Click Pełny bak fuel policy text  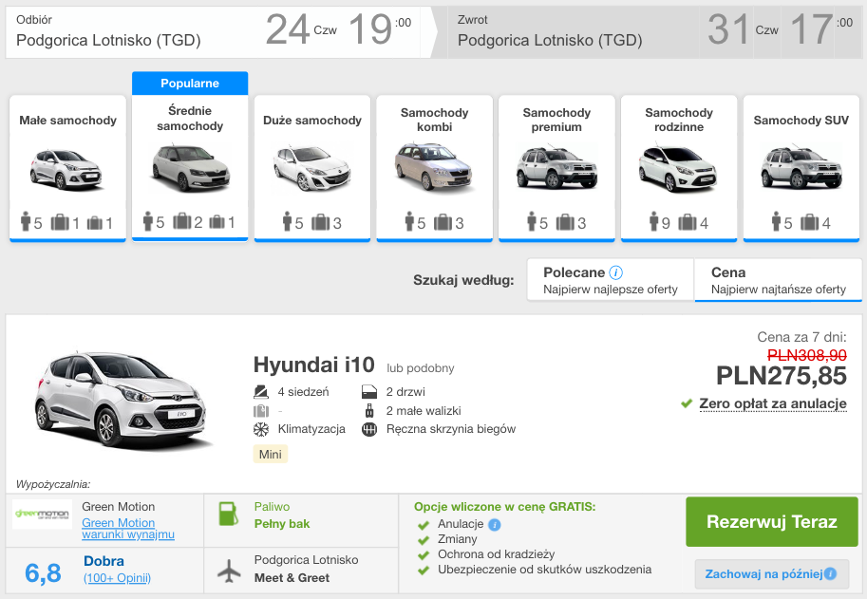(x=282, y=524)
